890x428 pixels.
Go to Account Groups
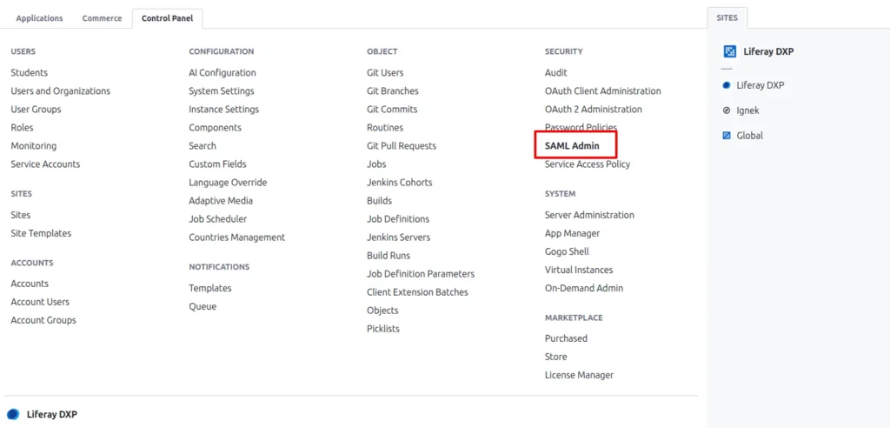click(x=43, y=320)
